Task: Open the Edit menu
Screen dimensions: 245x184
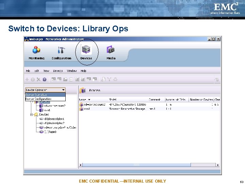Action: [36, 71]
